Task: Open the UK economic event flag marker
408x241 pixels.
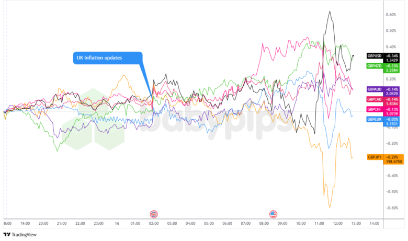Action: click(x=154, y=214)
